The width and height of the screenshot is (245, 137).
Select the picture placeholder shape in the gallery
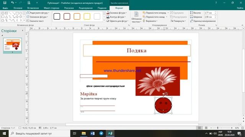pos(6,13)
